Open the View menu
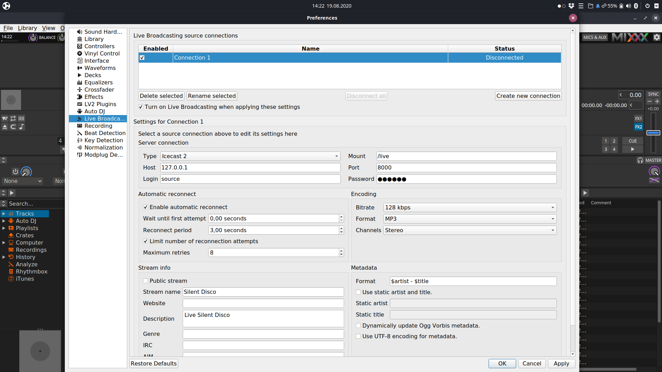The image size is (662, 372). (x=49, y=28)
